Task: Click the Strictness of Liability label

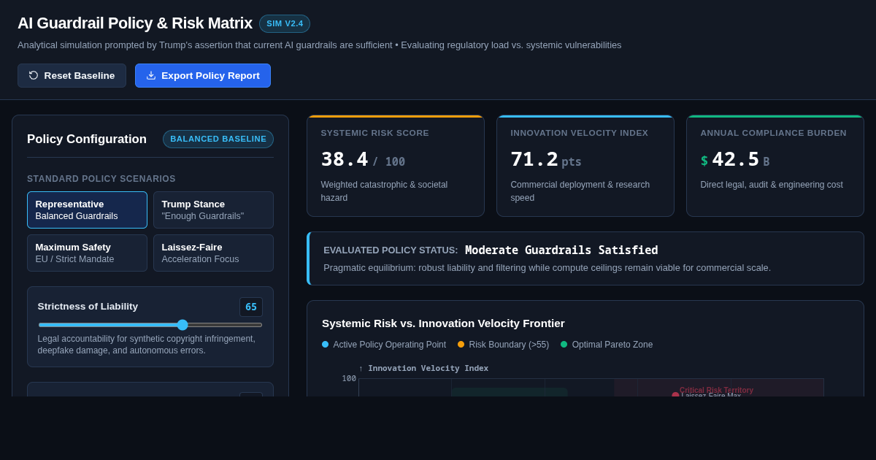Action: 88,307
